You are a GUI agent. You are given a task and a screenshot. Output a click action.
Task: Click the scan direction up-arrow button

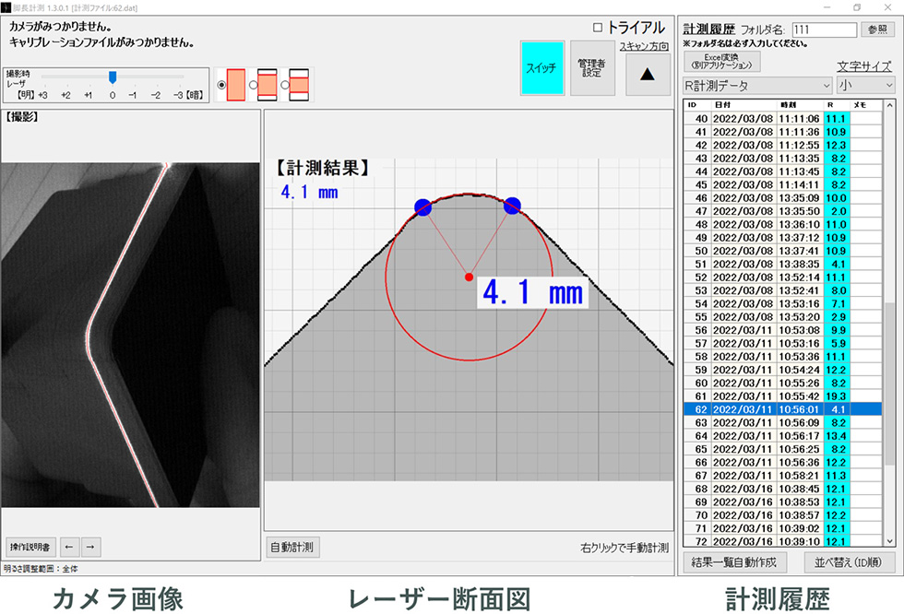[648, 75]
